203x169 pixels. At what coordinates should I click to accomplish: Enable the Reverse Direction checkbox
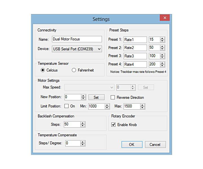[x=113, y=97]
